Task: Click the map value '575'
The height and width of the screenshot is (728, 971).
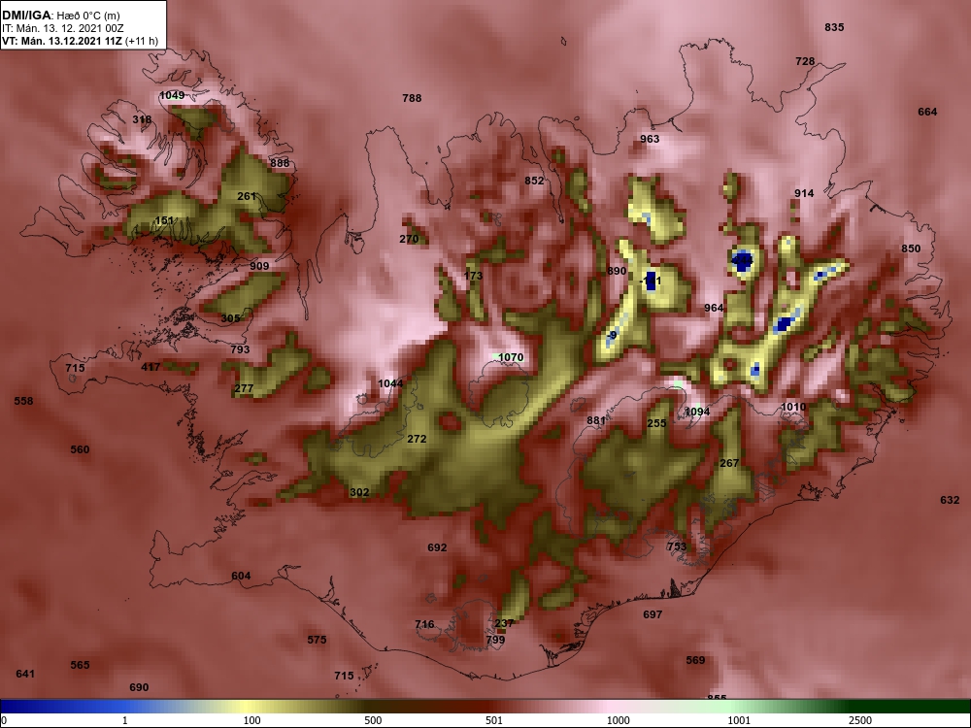Action: pyautogui.click(x=318, y=640)
